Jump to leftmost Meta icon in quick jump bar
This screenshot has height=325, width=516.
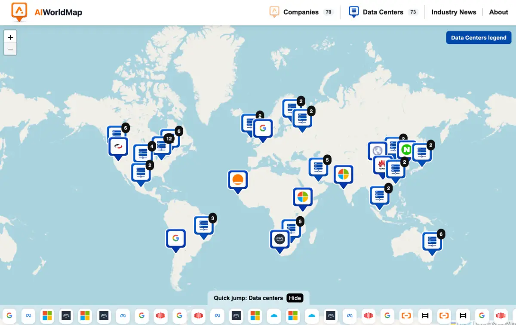(x=29, y=316)
